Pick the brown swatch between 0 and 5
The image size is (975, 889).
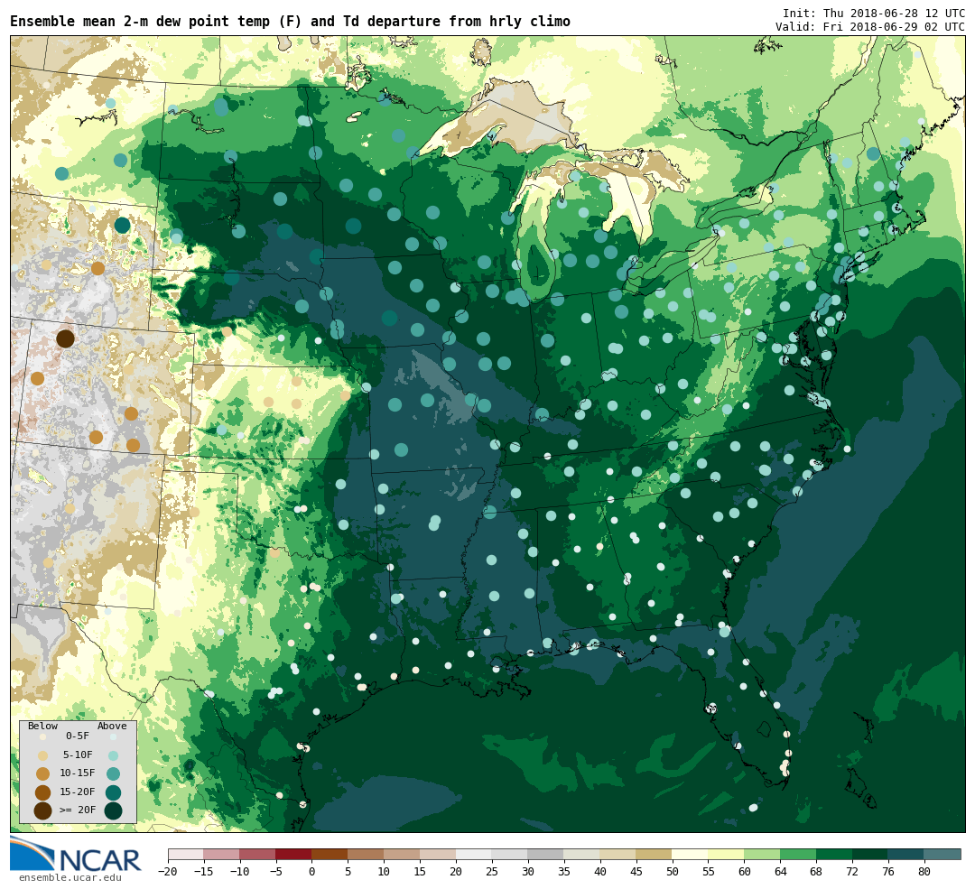(x=330, y=854)
